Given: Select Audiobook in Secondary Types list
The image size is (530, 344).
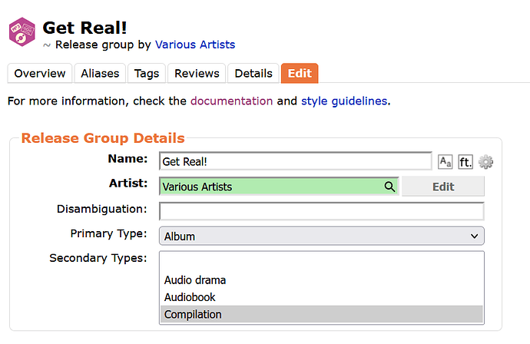Looking at the screenshot, I should 321,297.
